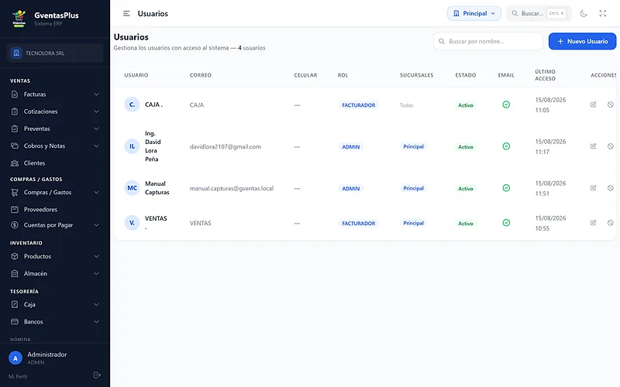Click the Bancos card icon
Viewport: 620px width, 387px height.
click(x=15, y=321)
